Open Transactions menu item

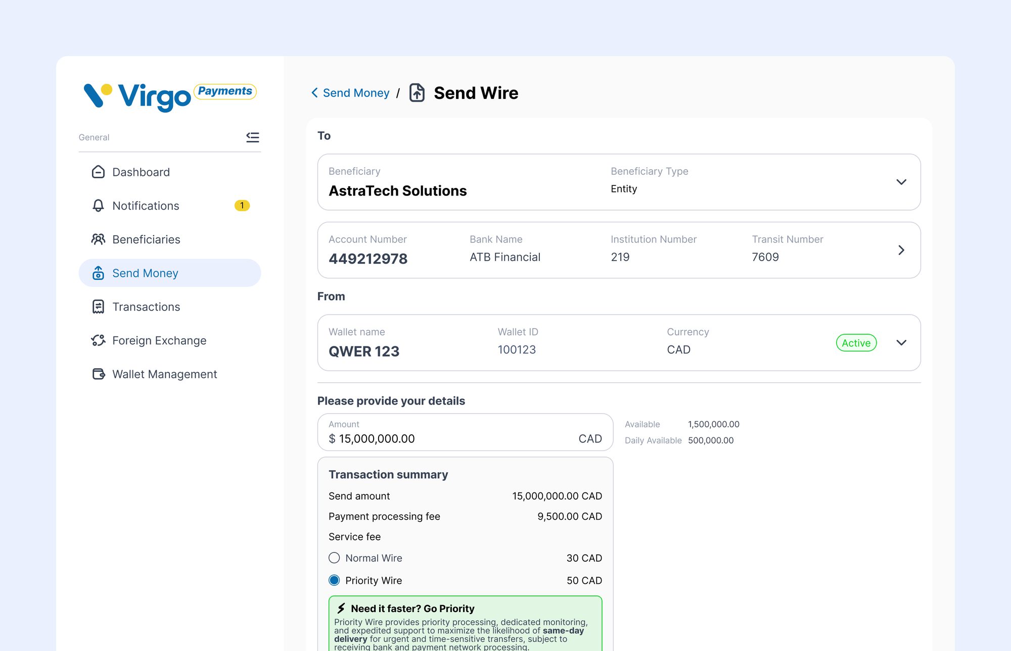tap(170, 307)
